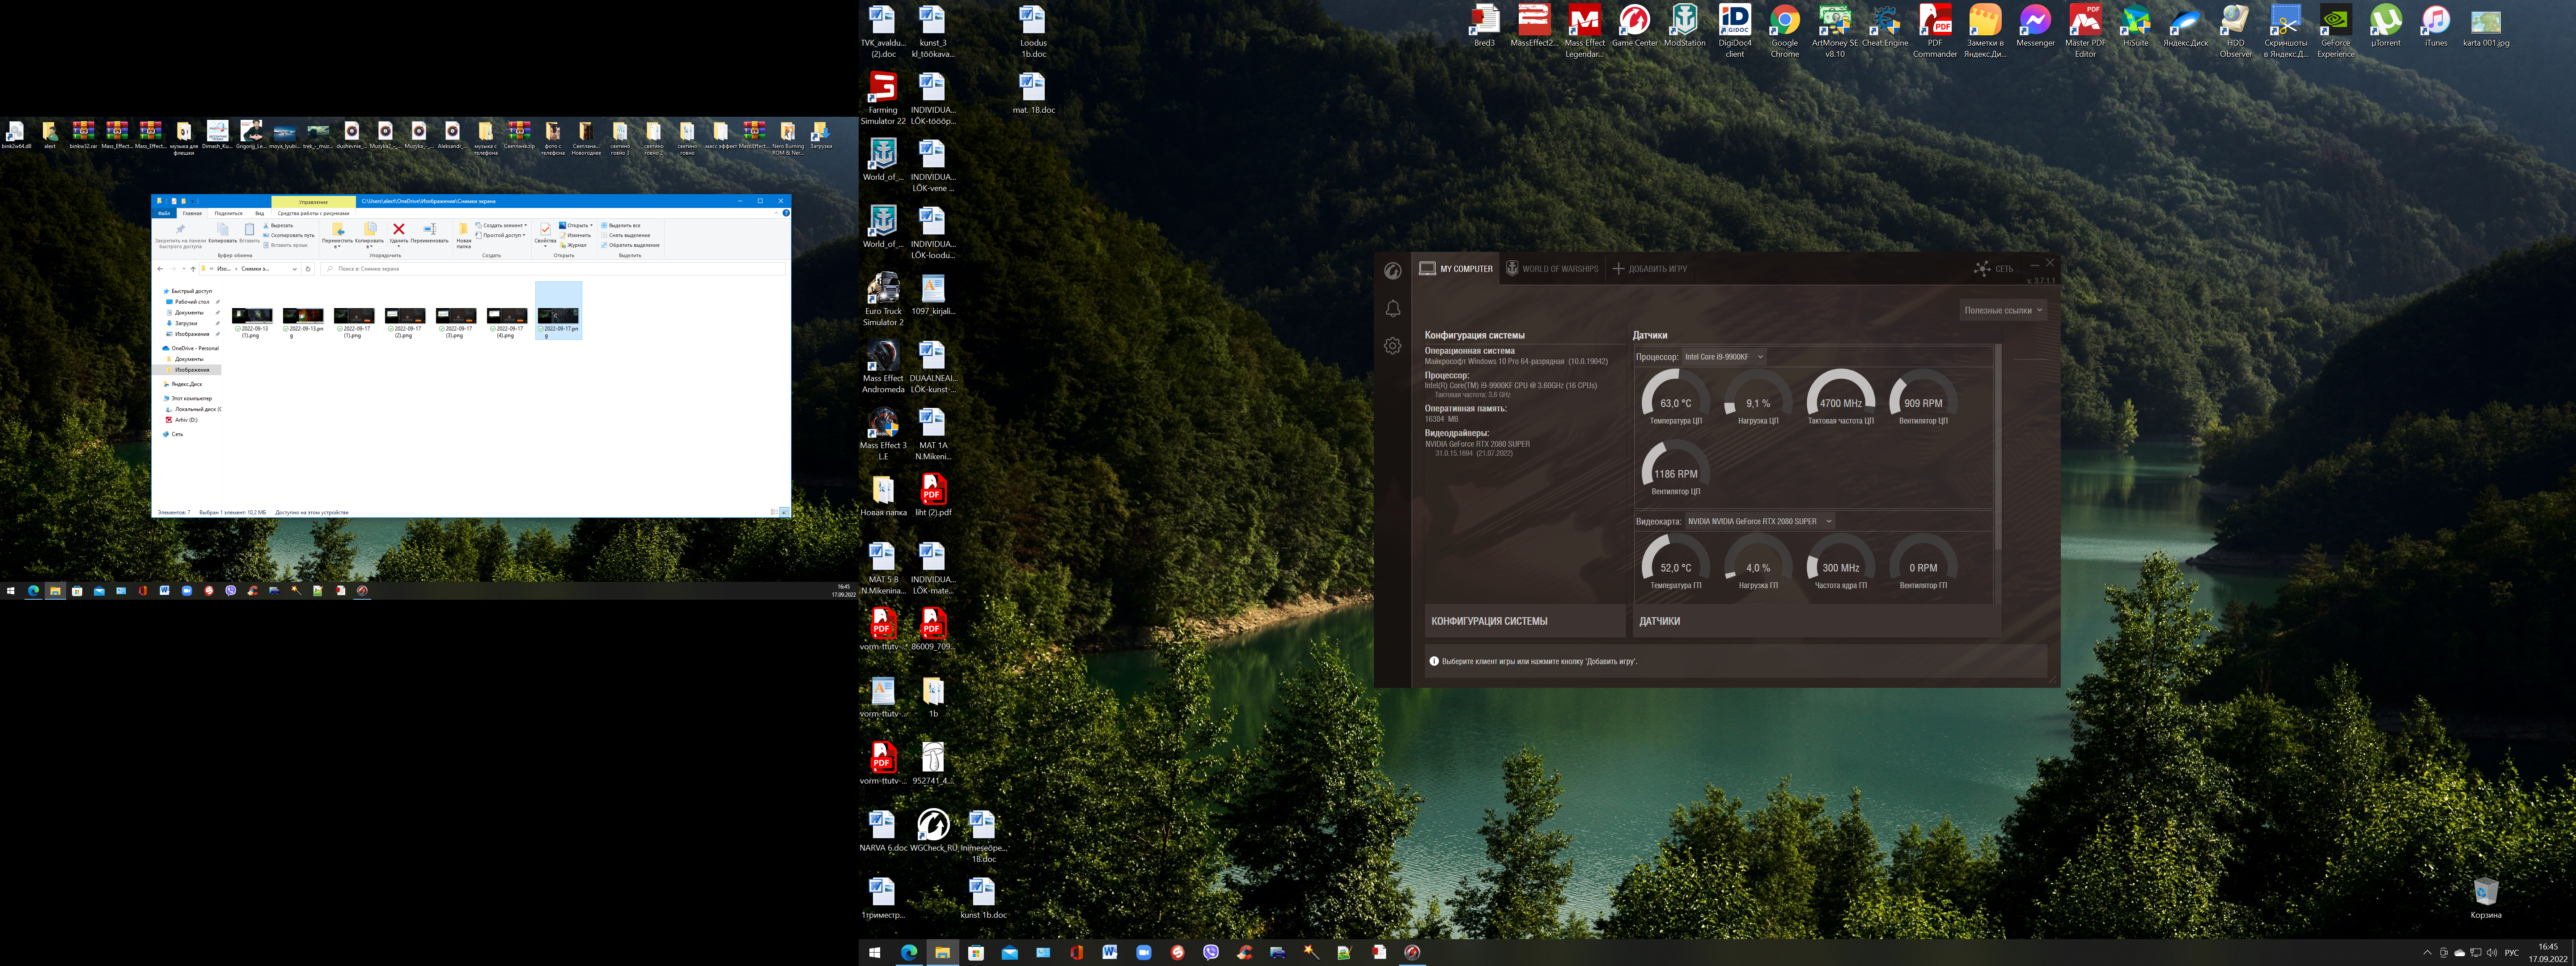Open the Файл menu in Explorer

pyautogui.click(x=164, y=213)
